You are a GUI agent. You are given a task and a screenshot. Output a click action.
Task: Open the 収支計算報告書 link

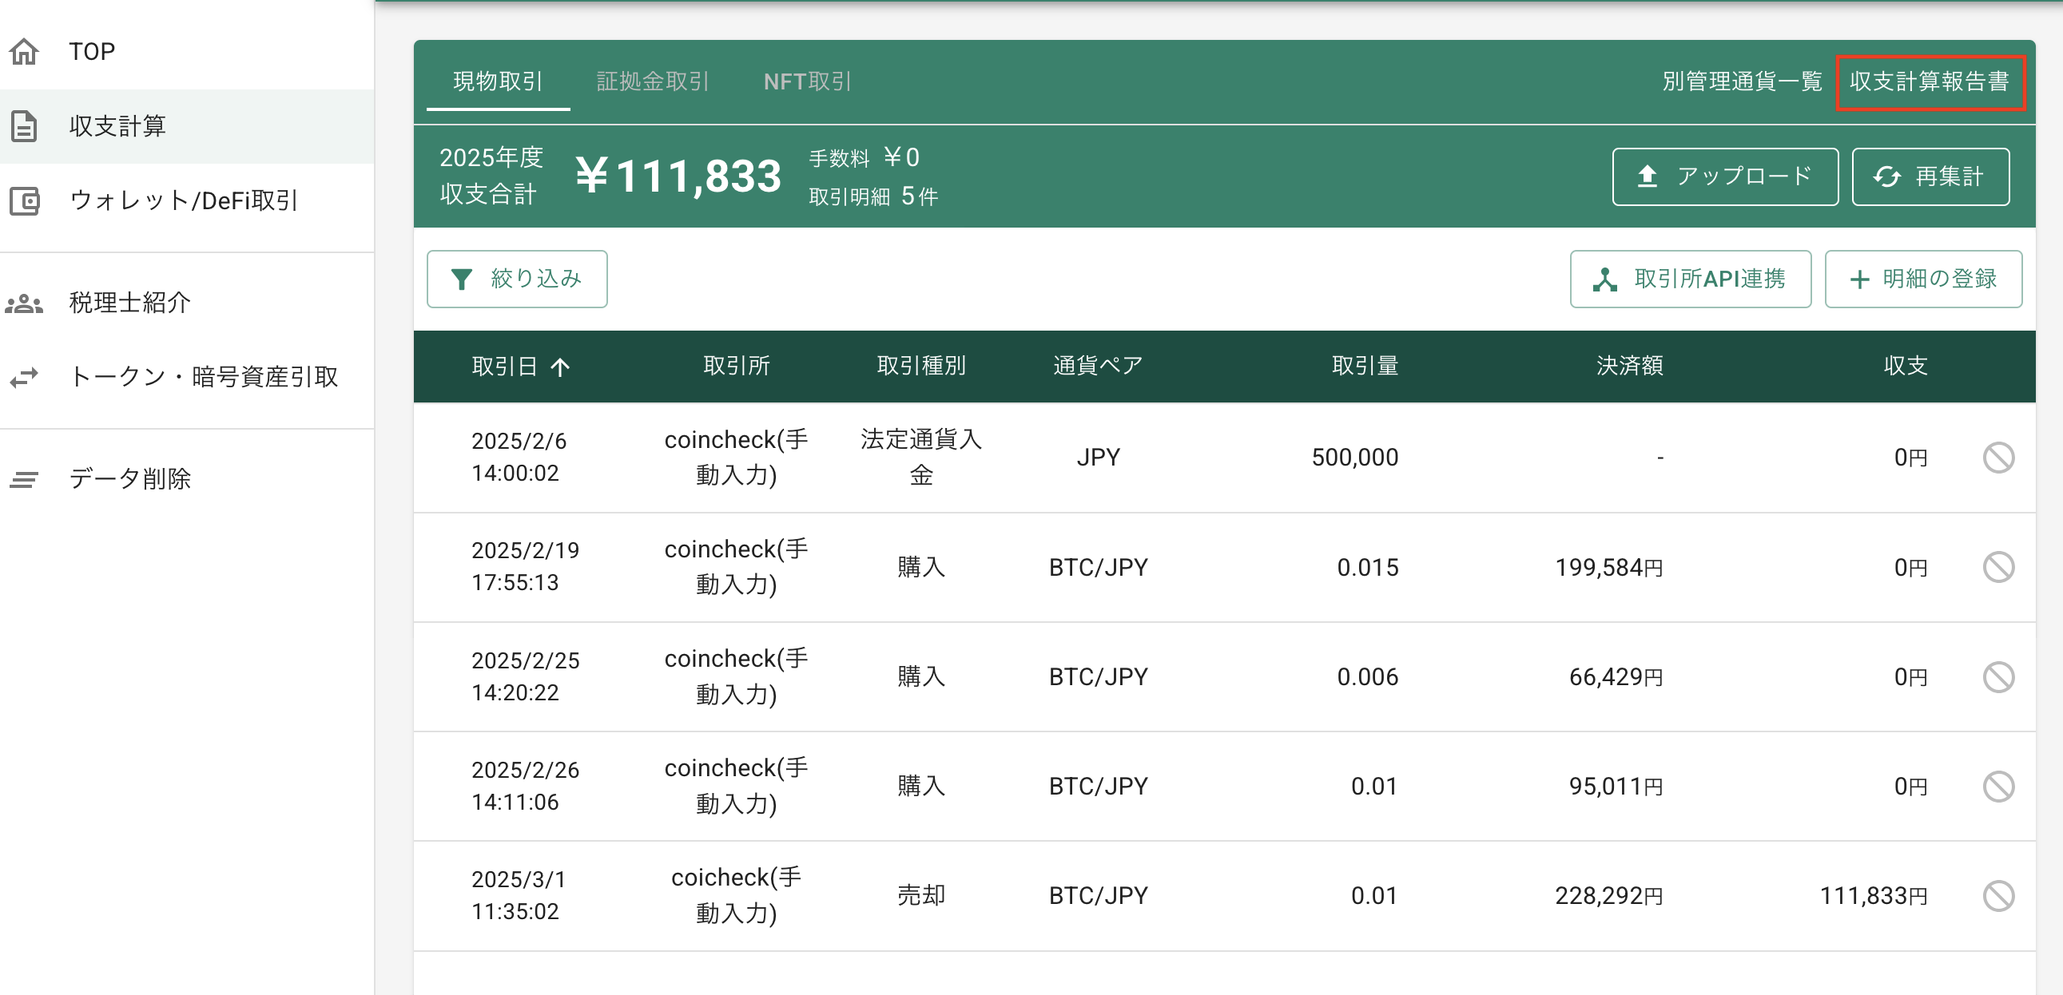[x=1930, y=81]
